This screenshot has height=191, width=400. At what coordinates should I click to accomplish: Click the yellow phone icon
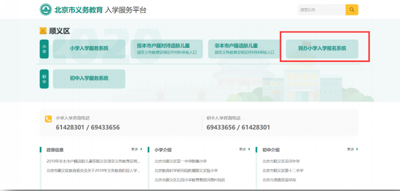point(48,119)
